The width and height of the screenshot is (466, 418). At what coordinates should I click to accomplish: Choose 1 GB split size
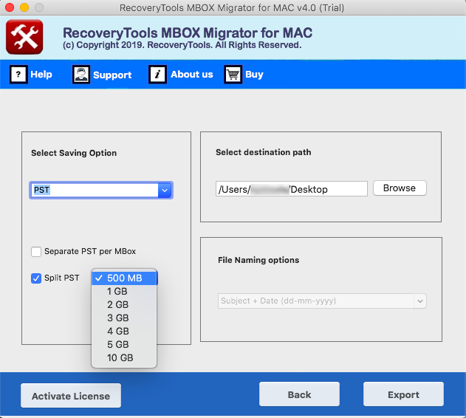124,292
